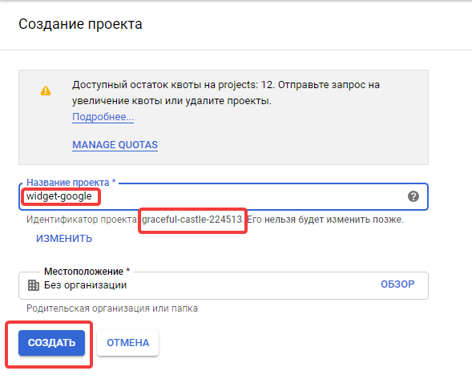Click the Название проекта field label
The width and height of the screenshot is (472, 391).
71,183
